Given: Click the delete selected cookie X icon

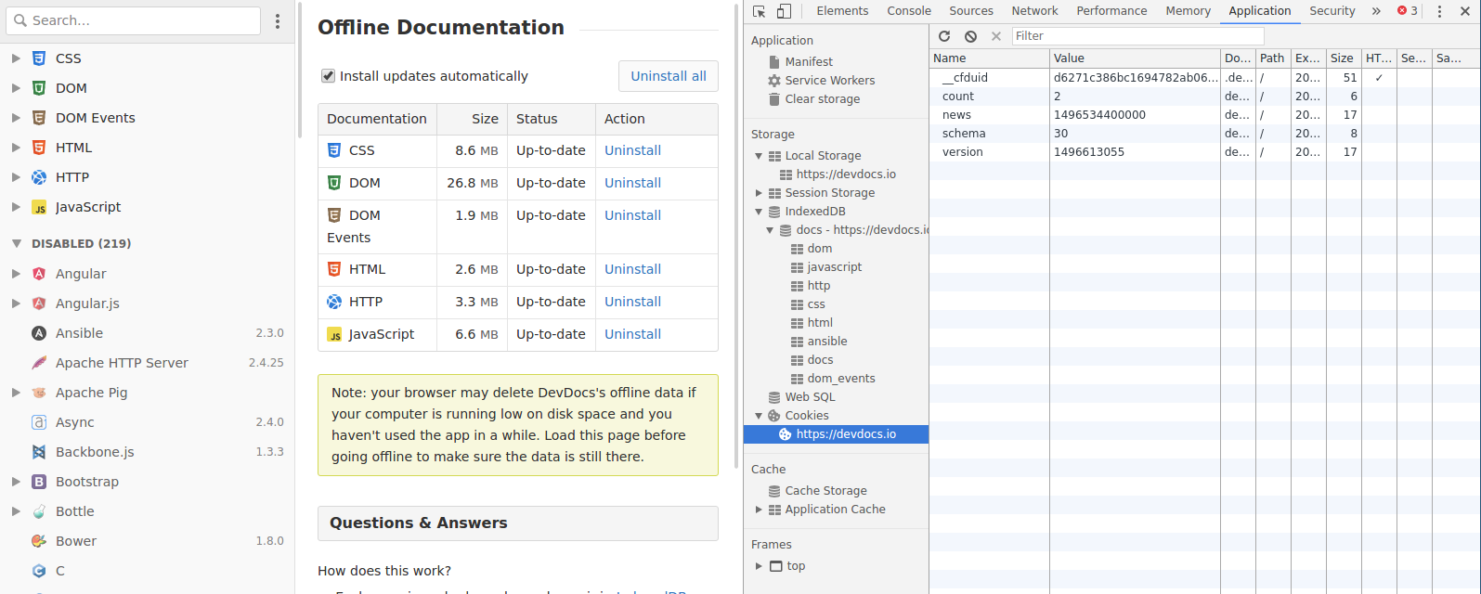Looking at the screenshot, I should (x=996, y=36).
